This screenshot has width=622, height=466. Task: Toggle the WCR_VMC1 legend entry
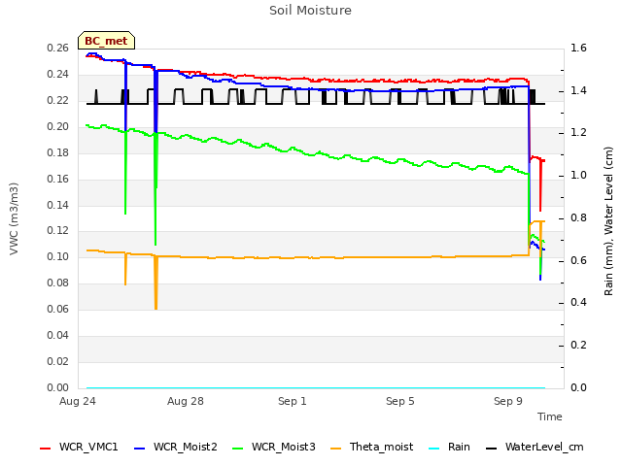(x=79, y=447)
